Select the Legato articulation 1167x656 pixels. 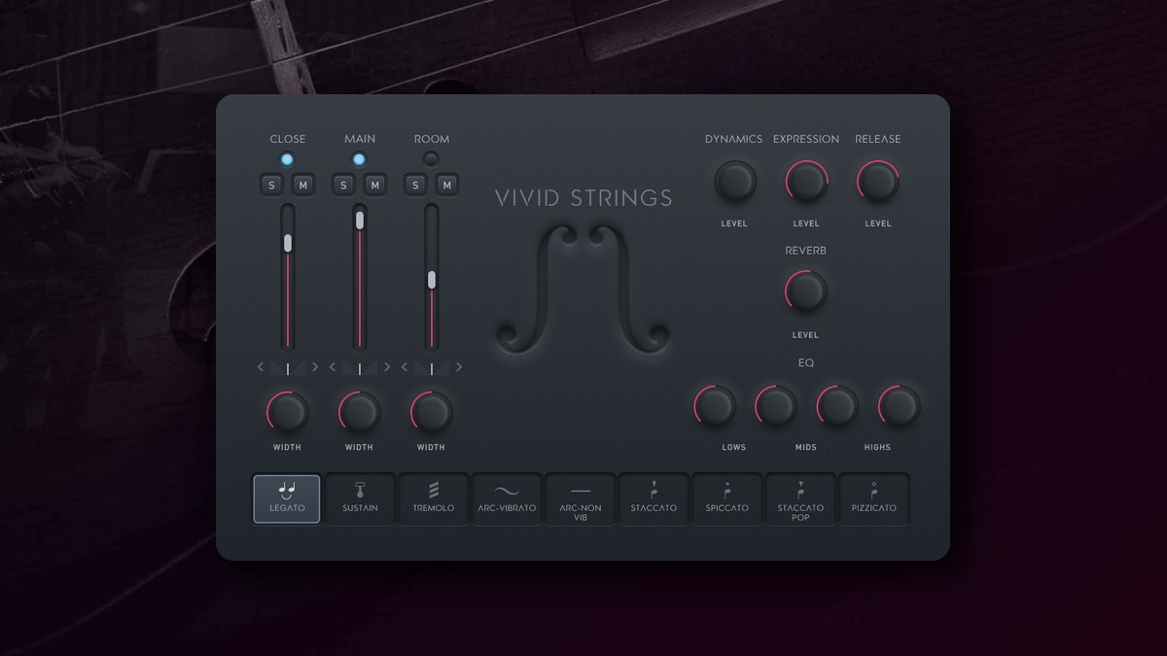(x=287, y=499)
